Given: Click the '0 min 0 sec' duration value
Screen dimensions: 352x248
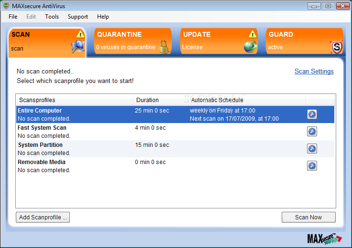Looking at the screenshot, I should click(150, 162).
